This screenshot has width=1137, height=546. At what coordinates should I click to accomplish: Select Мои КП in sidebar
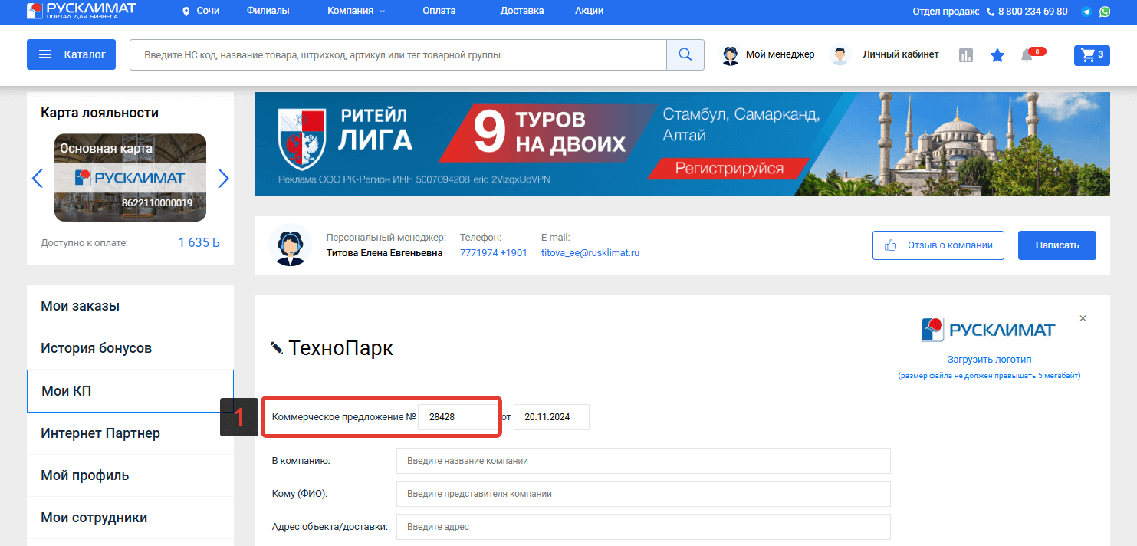pyautogui.click(x=130, y=391)
